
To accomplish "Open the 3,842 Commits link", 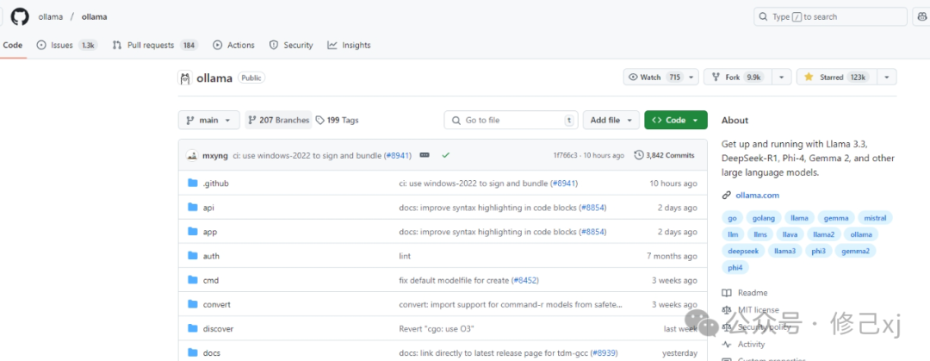I will 664,155.
